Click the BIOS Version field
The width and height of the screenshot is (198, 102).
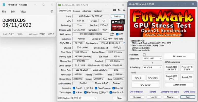click(91, 34)
